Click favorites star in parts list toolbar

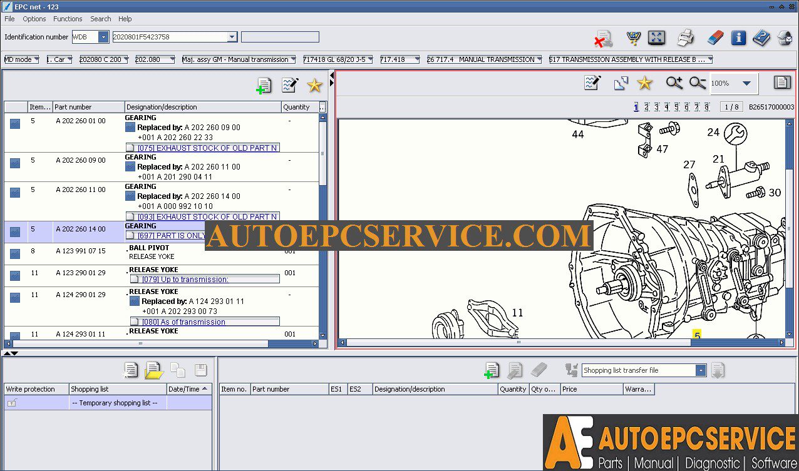tap(314, 86)
